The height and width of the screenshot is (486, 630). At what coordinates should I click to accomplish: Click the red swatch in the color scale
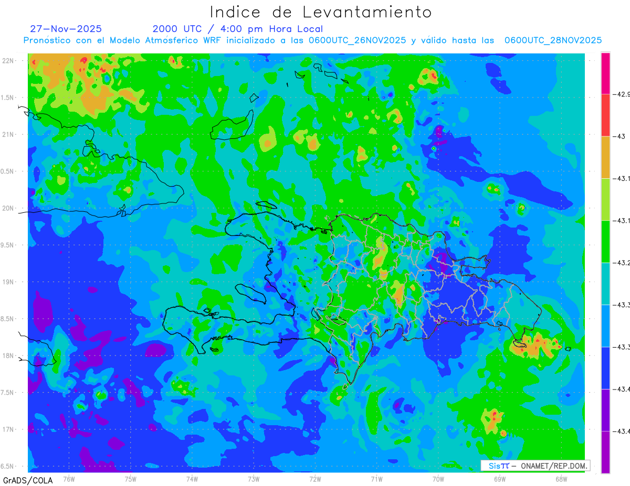click(605, 115)
